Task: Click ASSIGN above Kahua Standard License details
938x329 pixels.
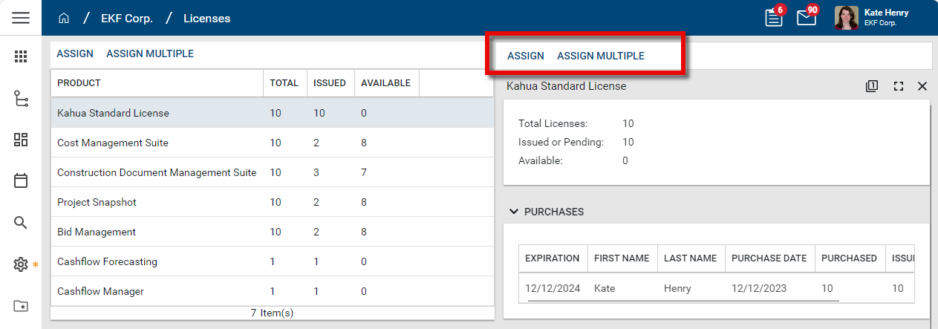Action: click(x=525, y=56)
